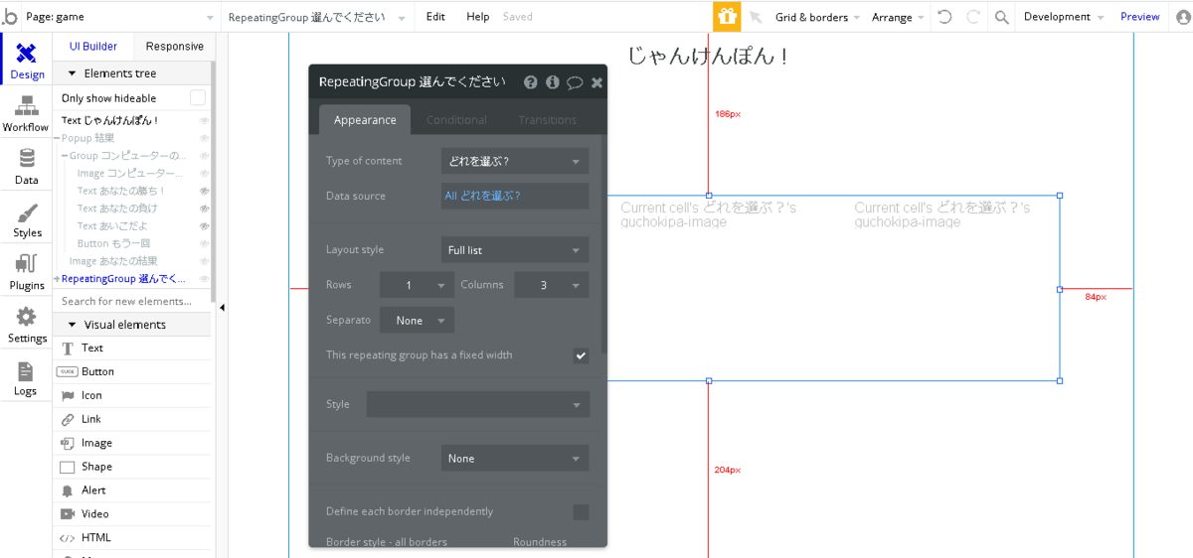Open the Separator dropdown showing None
Screen dimensions: 1193x558
point(418,320)
